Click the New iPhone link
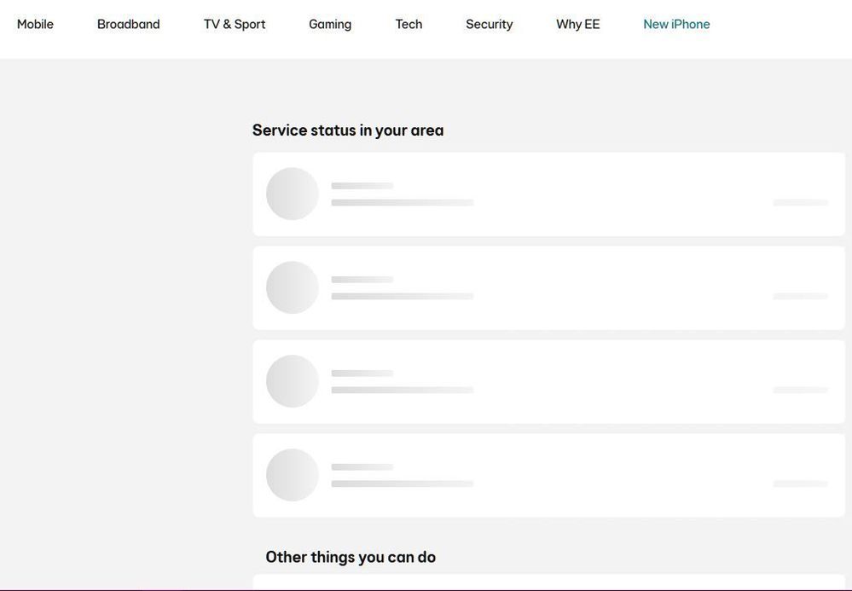 676,24
